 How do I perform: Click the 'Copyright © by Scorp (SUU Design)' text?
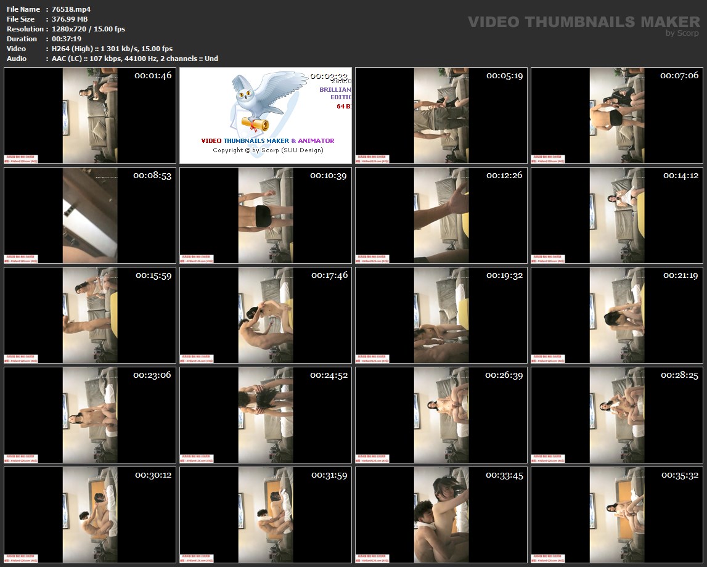click(268, 150)
